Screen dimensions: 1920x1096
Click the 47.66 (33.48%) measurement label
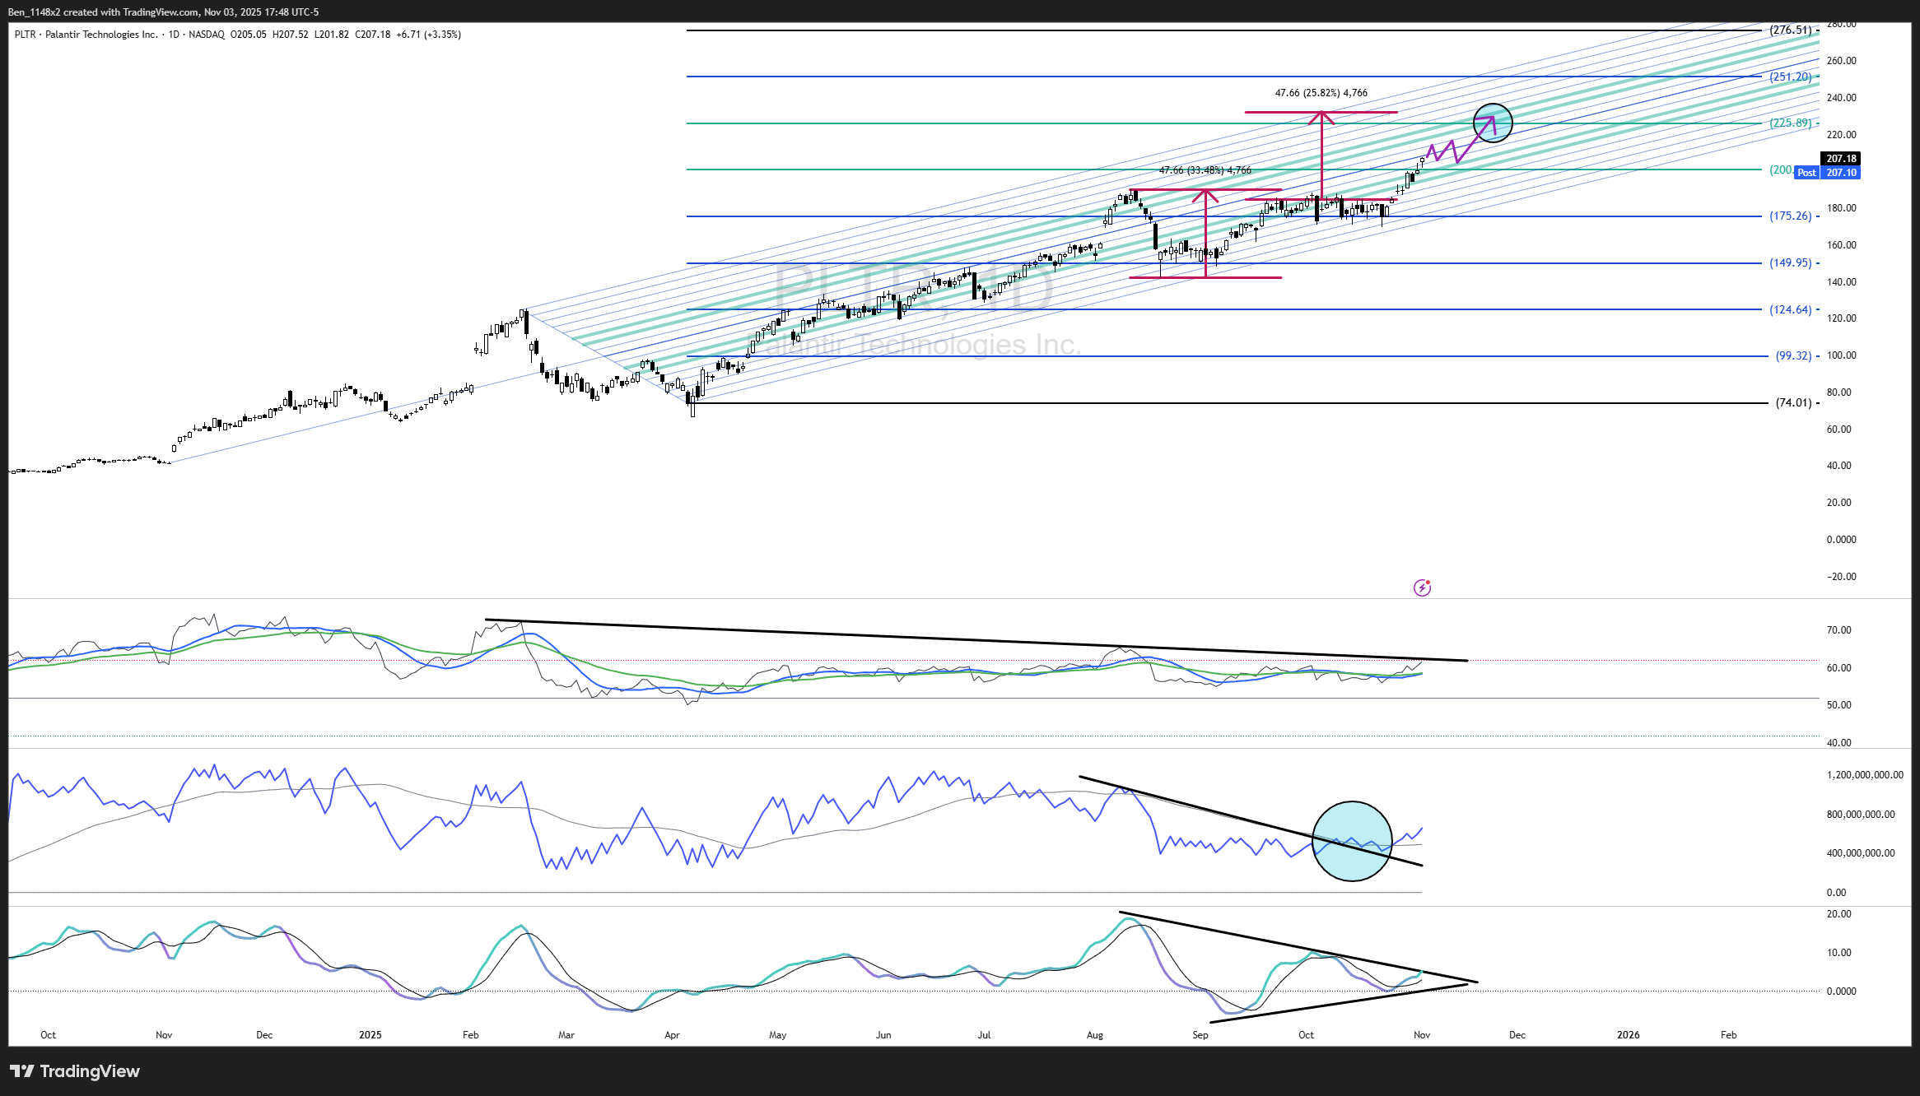coord(1205,170)
